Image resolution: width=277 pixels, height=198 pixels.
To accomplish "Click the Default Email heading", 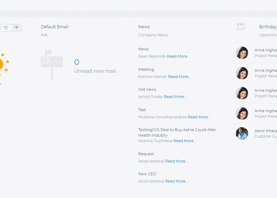I will pyautogui.click(x=55, y=27).
